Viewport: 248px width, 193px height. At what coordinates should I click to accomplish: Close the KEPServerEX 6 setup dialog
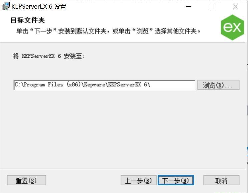235,7
